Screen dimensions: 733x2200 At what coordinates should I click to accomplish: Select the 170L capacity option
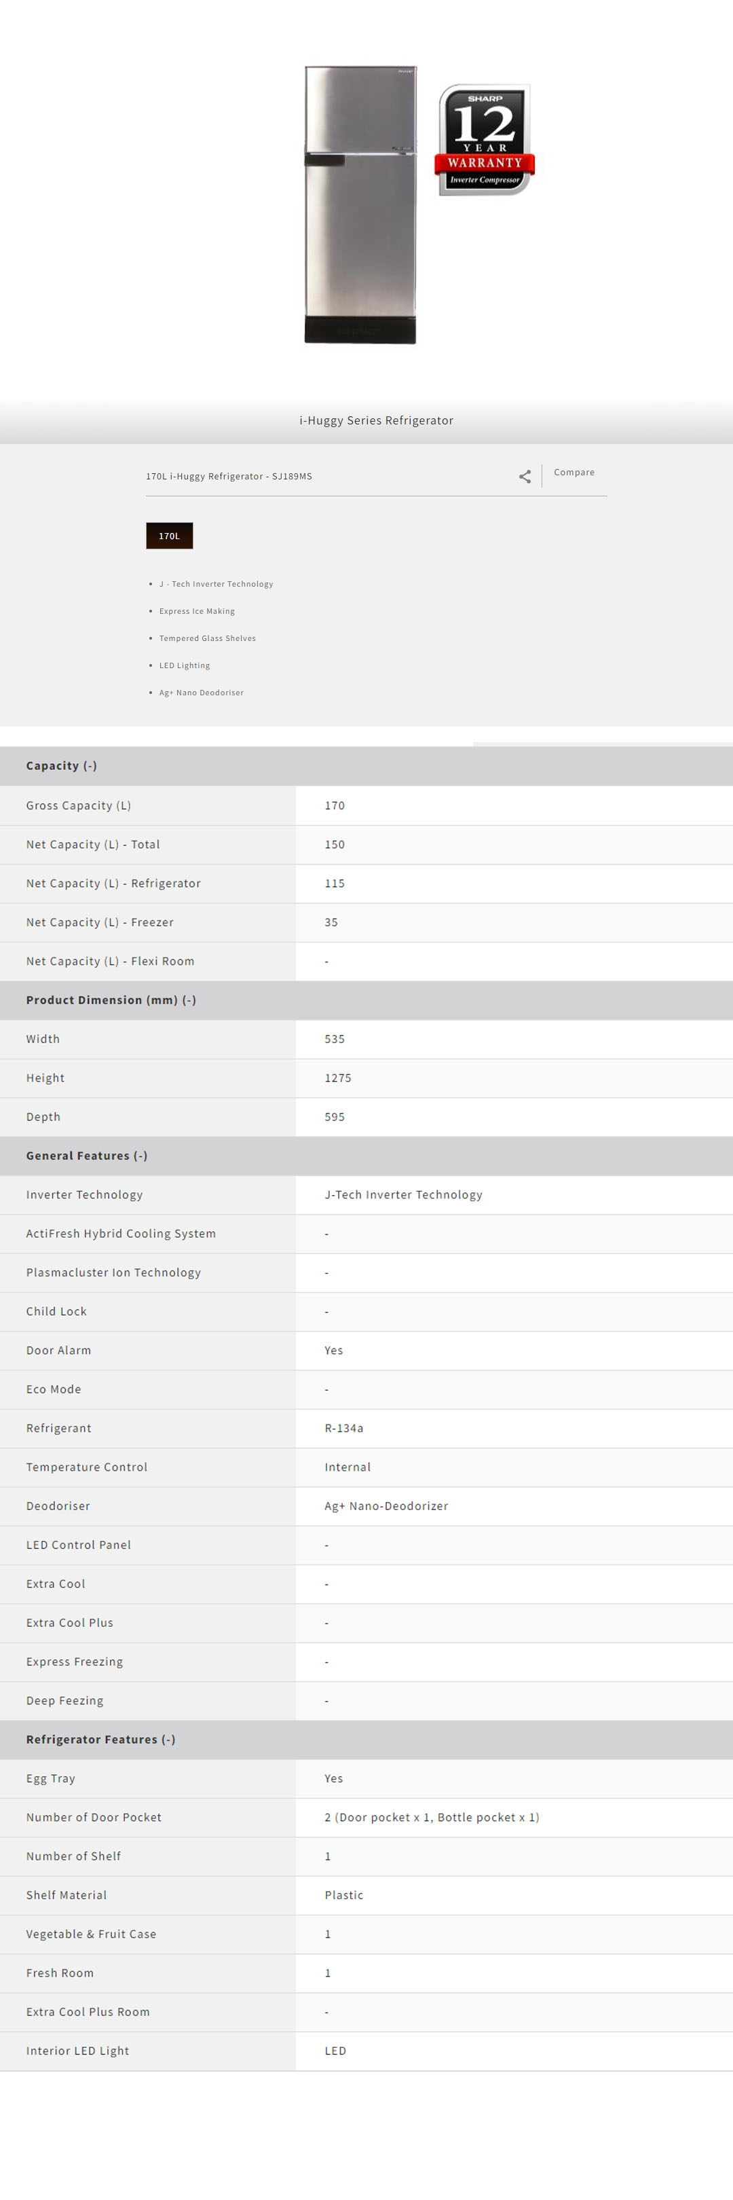169,536
